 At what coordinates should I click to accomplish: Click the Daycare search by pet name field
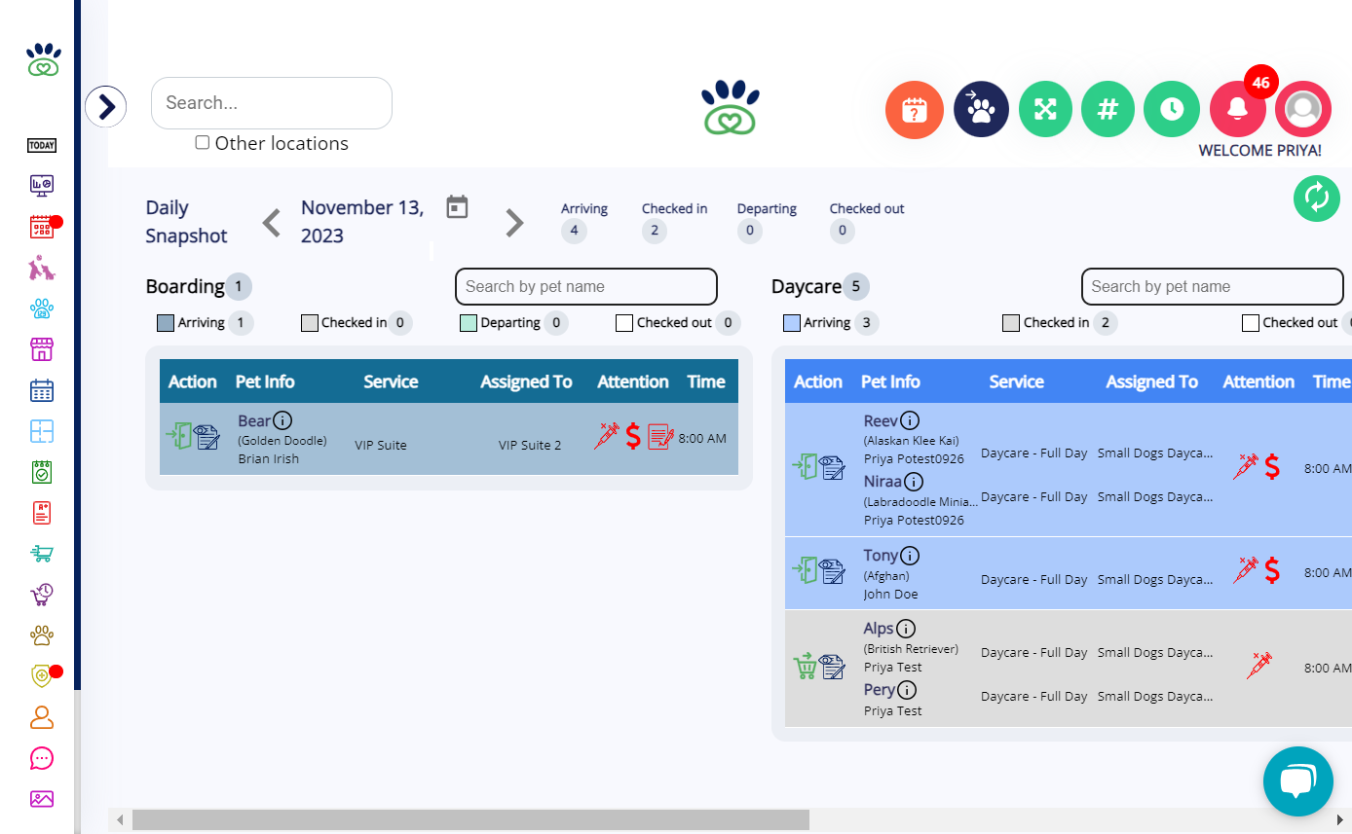coord(1213,287)
